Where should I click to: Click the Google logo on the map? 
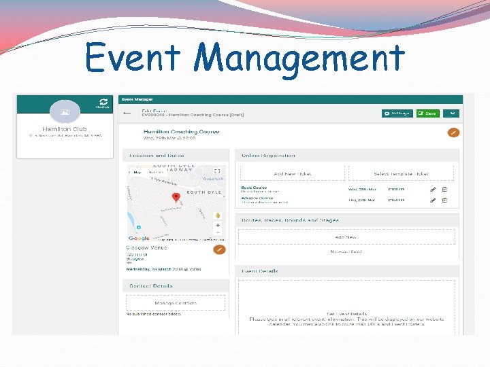click(x=139, y=239)
